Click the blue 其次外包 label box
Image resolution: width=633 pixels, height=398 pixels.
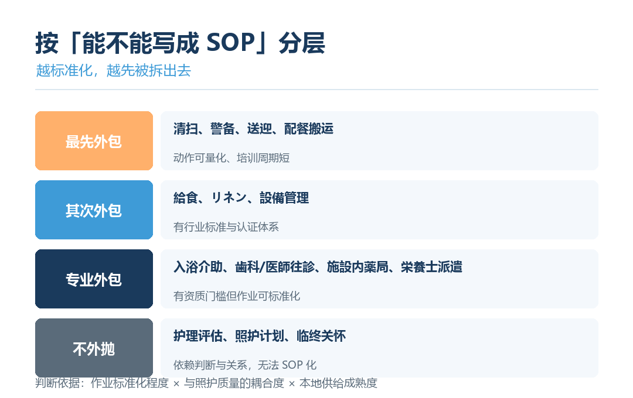pos(94,210)
